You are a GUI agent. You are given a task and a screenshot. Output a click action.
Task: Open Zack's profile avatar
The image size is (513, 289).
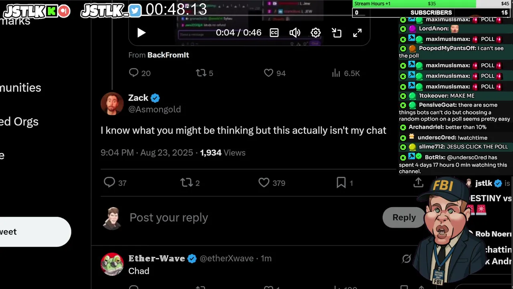click(x=112, y=104)
